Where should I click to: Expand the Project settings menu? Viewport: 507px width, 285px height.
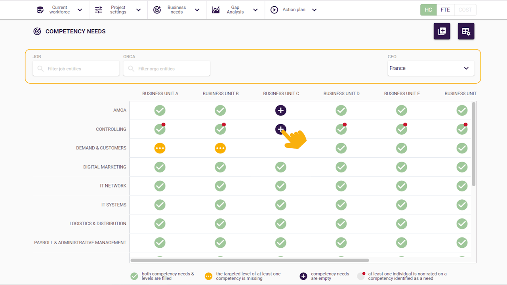pyautogui.click(x=118, y=10)
